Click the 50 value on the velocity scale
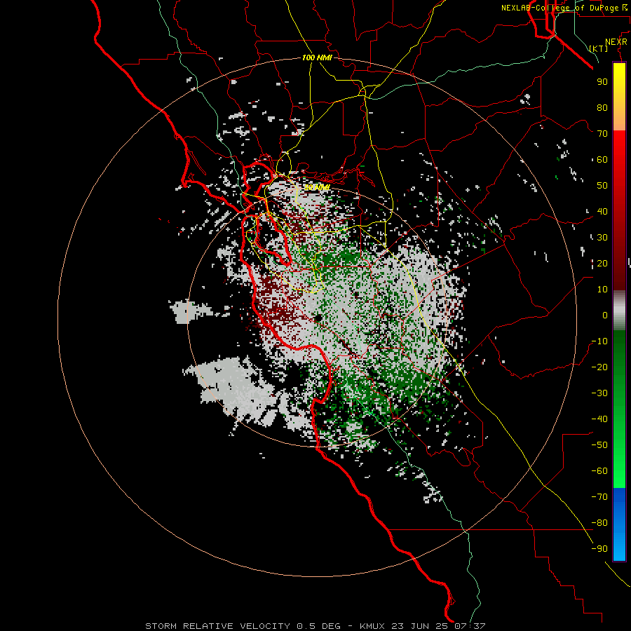The image size is (631, 631). pos(602,186)
